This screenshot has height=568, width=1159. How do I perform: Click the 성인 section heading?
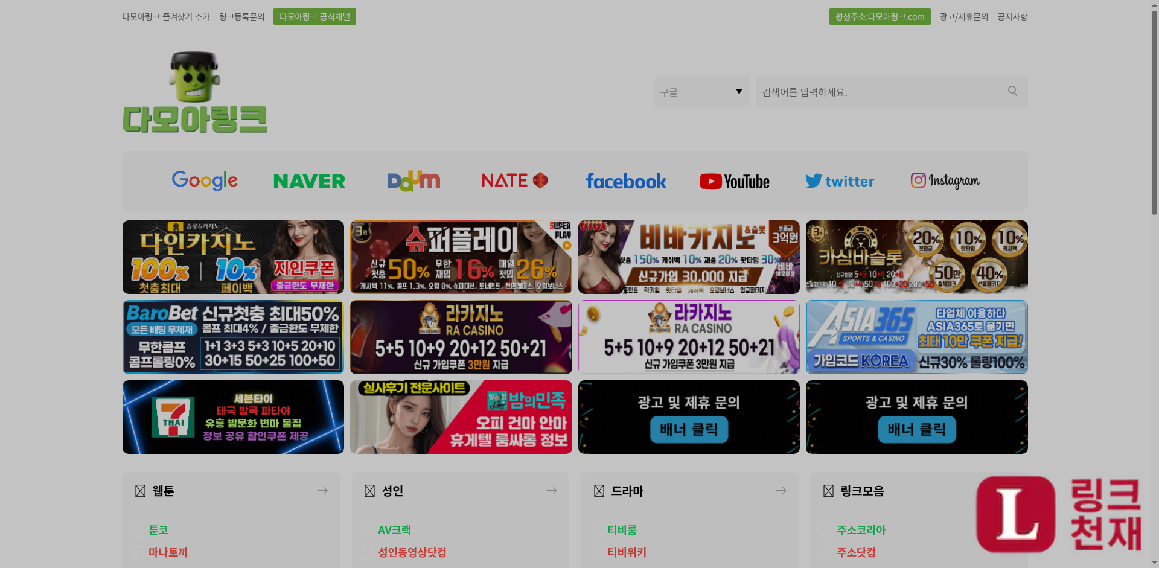[x=392, y=491]
